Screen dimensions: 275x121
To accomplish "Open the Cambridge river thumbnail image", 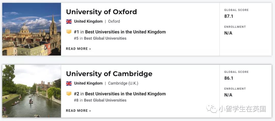I will [32, 91].
